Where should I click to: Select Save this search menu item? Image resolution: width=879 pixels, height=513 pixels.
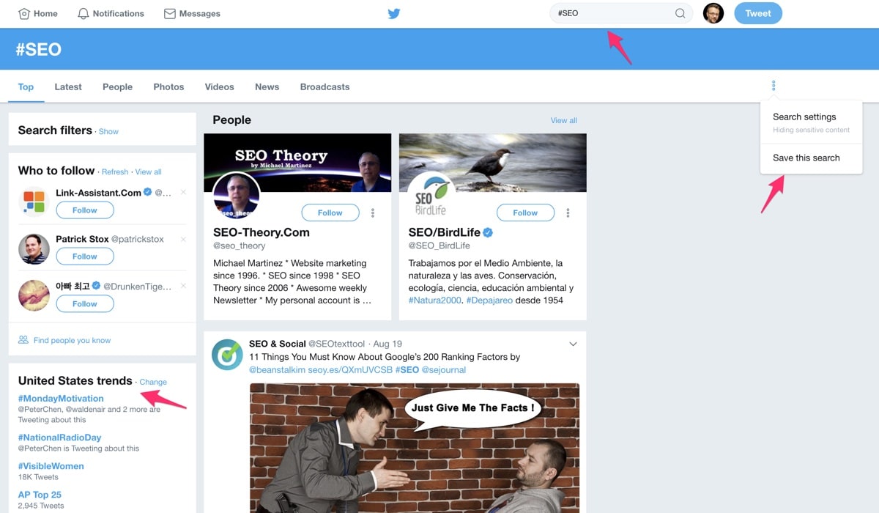[806, 158]
